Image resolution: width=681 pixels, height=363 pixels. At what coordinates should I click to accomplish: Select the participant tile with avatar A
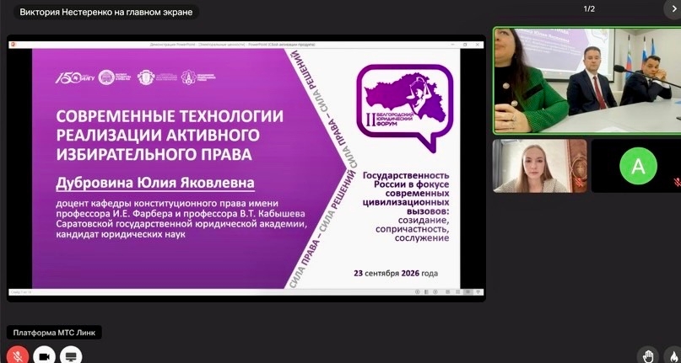click(636, 166)
